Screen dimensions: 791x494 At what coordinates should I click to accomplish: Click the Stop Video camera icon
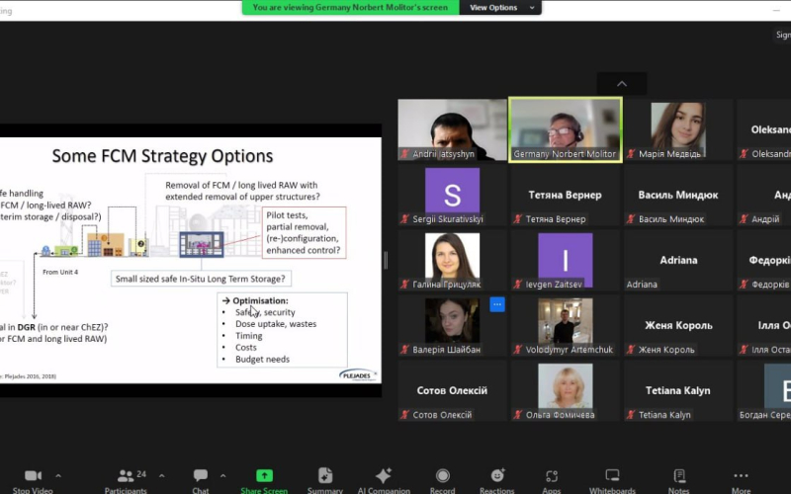[33, 475]
